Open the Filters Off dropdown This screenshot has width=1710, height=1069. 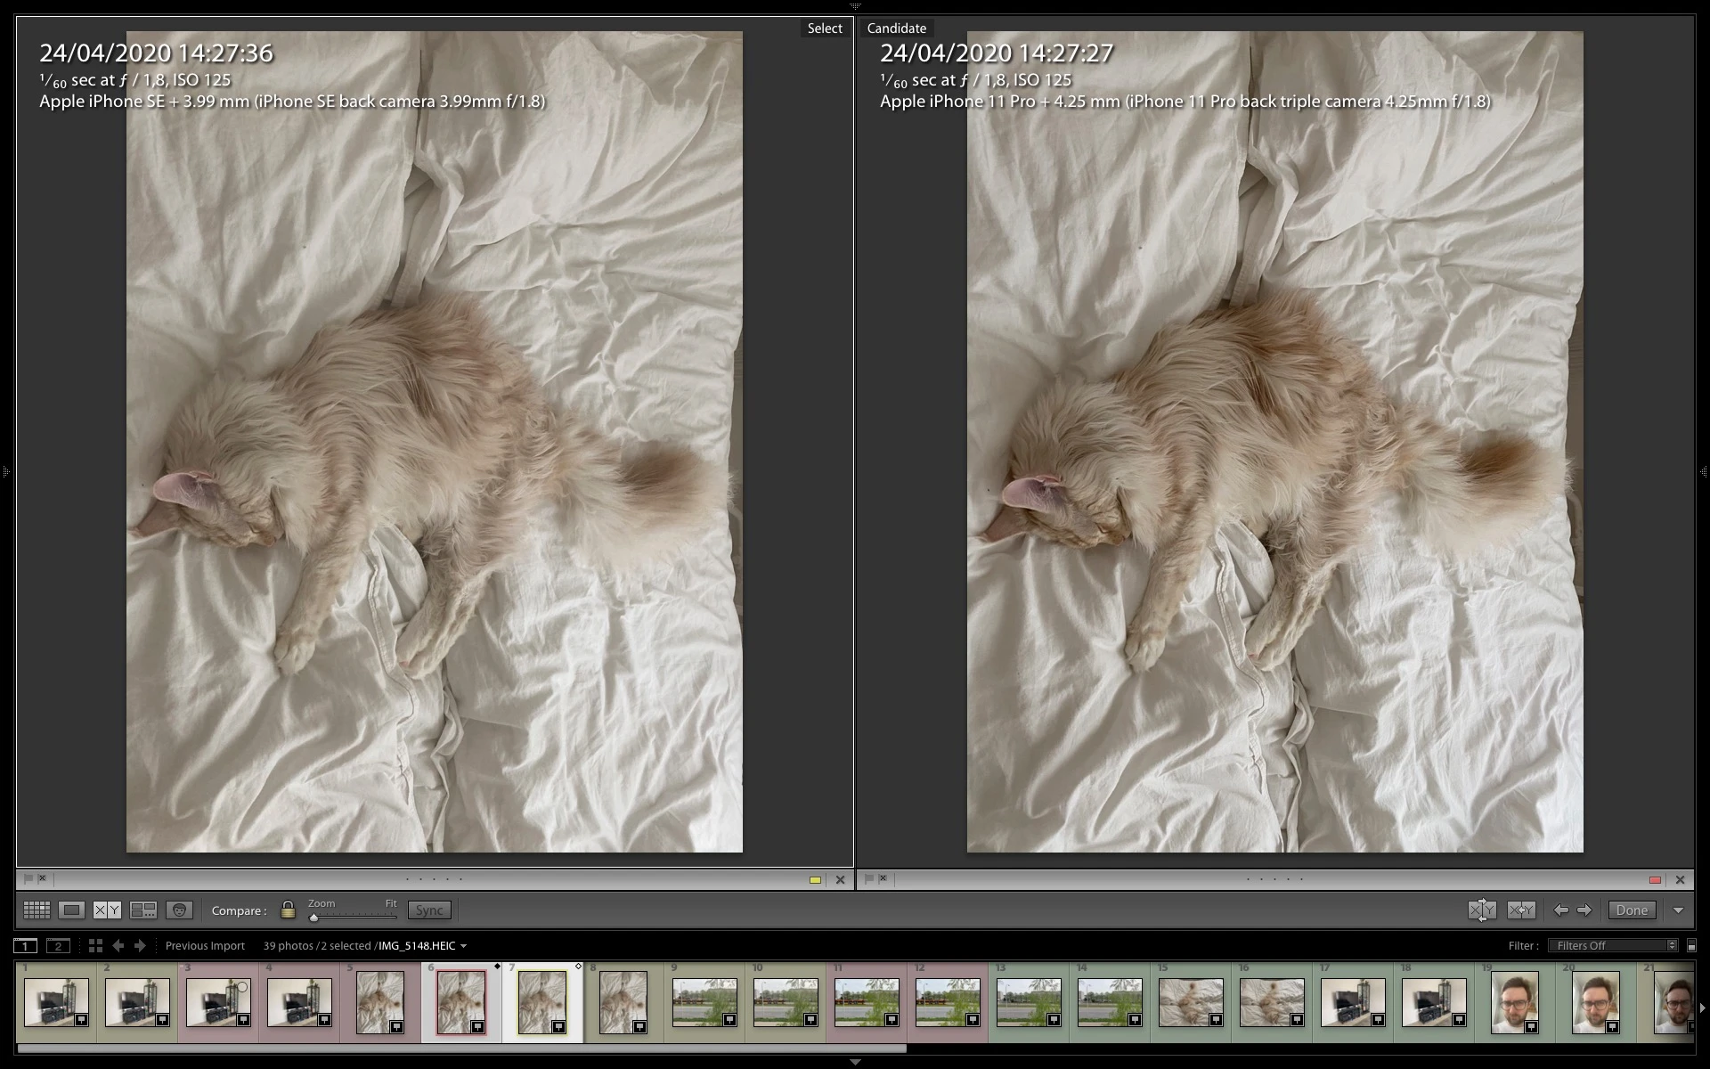pyautogui.click(x=1613, y=945)
